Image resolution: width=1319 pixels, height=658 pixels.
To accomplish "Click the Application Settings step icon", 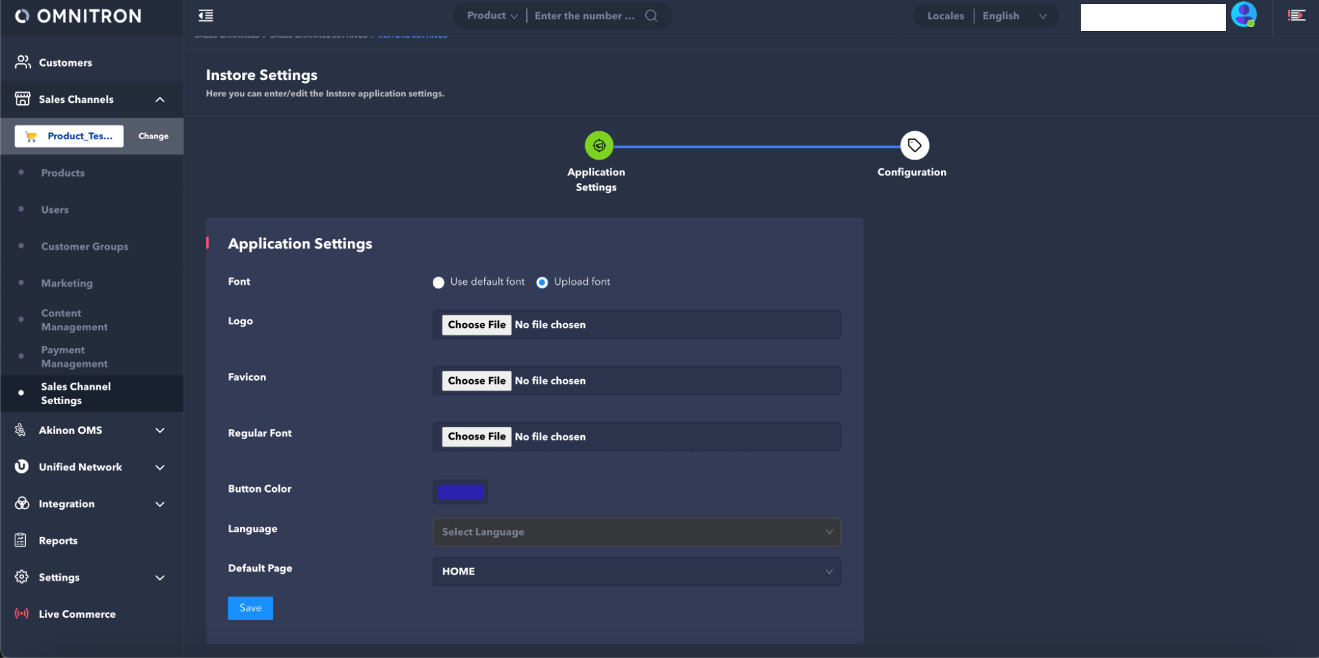I will 598,146.
